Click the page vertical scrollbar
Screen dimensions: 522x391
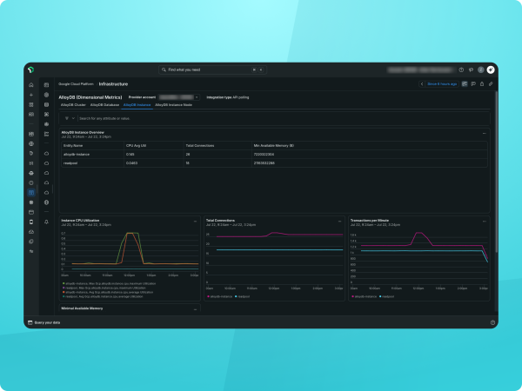pyautogui.click(x=496, y=173)
